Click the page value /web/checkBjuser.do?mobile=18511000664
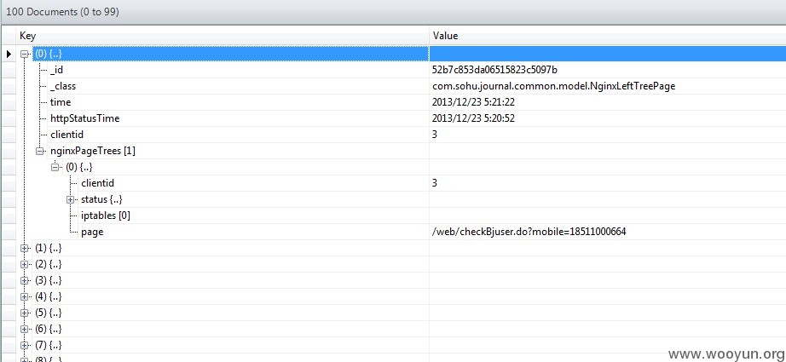The height and width of the screenshot is (362, 786). [x=529, y=232]
